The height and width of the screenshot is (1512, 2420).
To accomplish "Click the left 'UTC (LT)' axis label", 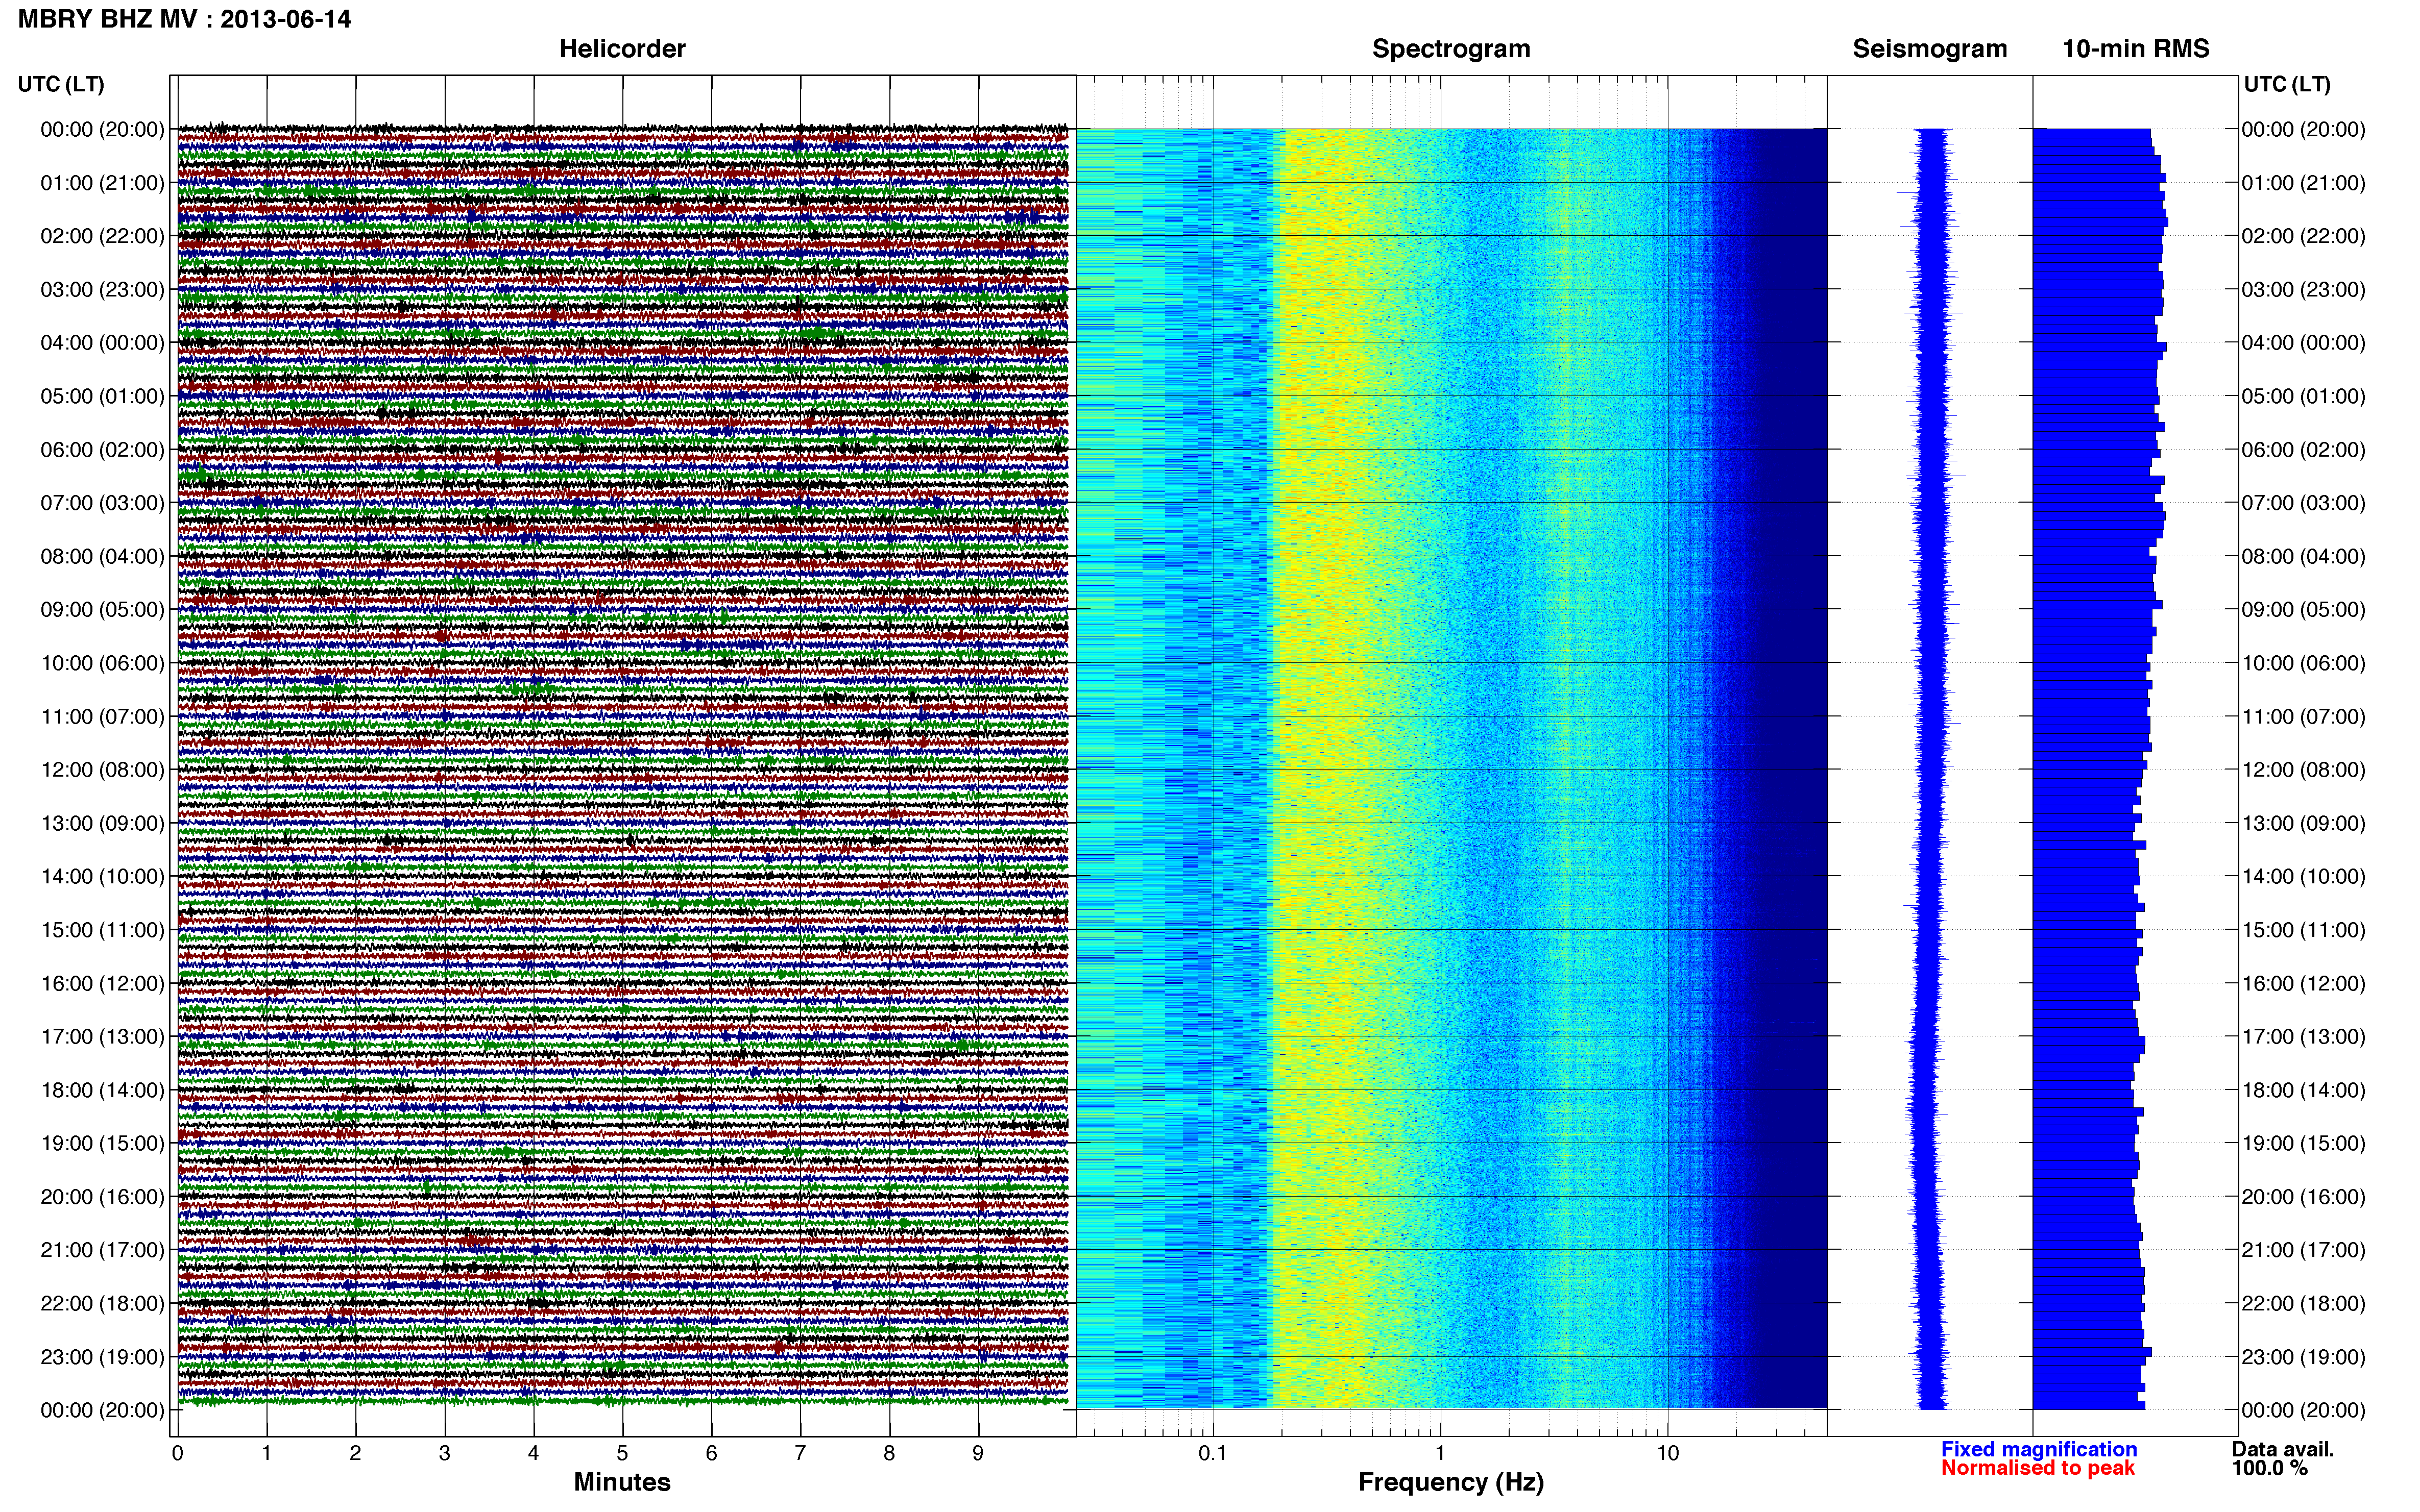I will (x=61, y=84).
